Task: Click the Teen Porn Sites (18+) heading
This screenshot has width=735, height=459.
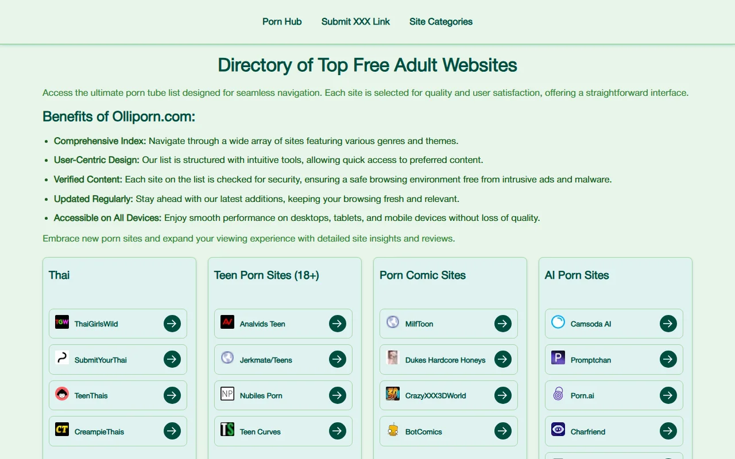Action: click(266, 275)
